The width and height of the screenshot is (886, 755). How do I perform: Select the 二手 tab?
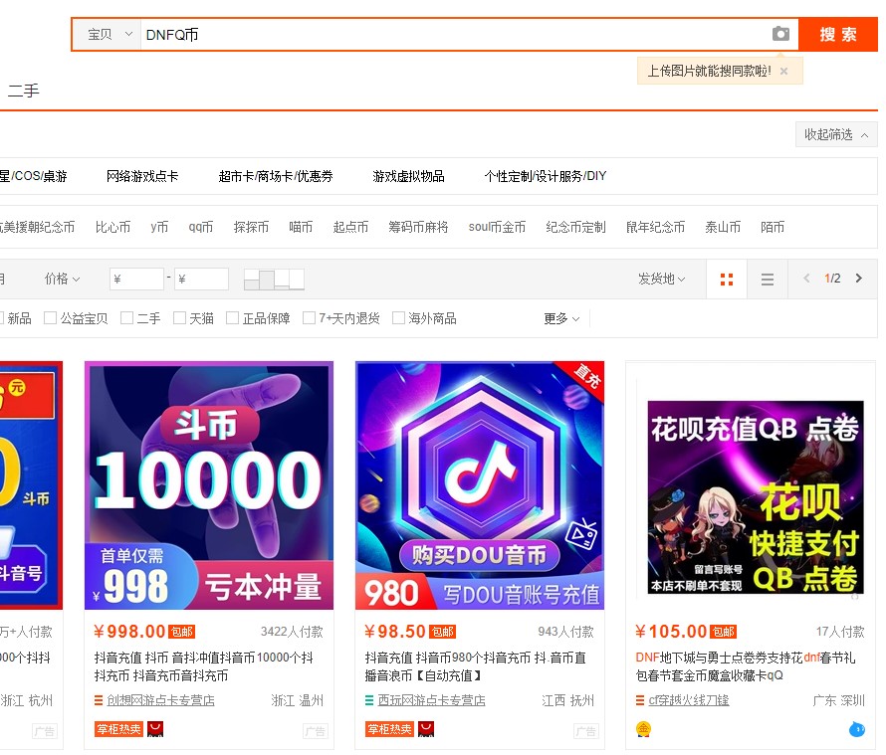tap(24, 91)
